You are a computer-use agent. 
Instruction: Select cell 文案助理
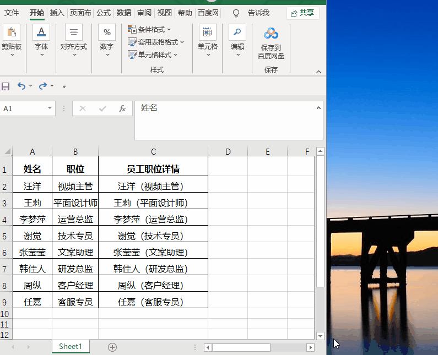click(x=75, y=250)
